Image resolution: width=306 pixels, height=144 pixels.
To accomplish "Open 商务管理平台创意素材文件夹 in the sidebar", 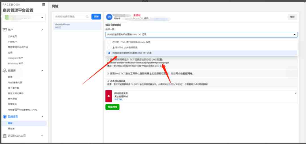I will tap(22, 109).
